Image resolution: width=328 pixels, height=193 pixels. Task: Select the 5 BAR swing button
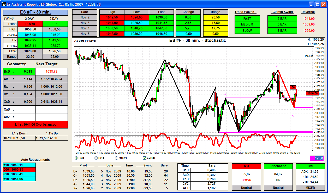[282, 24]
